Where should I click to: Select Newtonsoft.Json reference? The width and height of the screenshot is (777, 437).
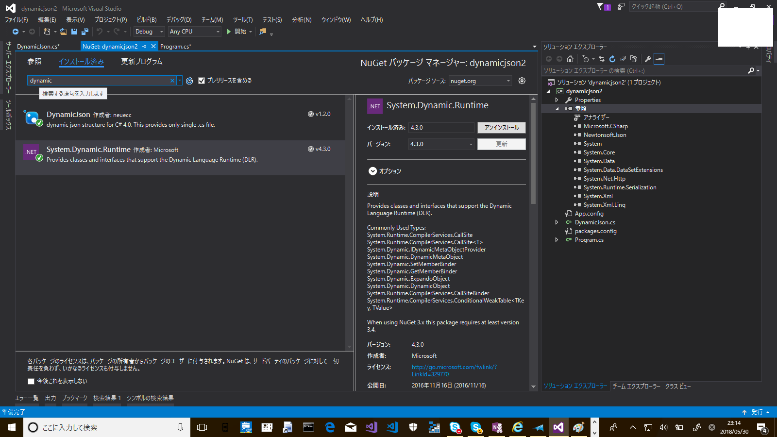click(605, 135)
